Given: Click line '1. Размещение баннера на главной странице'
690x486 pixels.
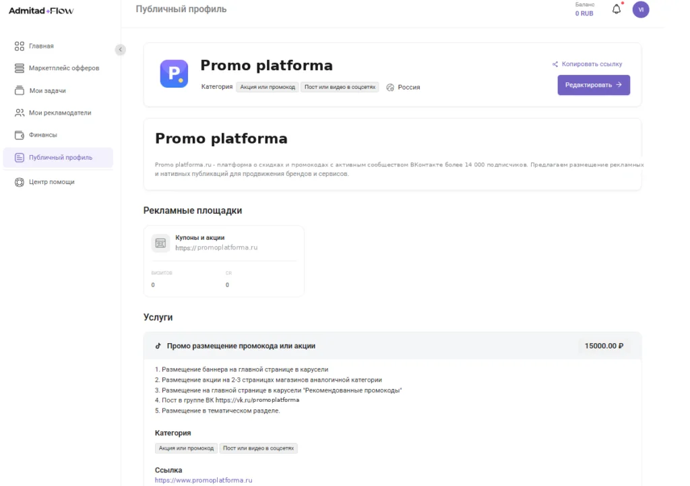Looking at the screenshot, I should (242, 369).
